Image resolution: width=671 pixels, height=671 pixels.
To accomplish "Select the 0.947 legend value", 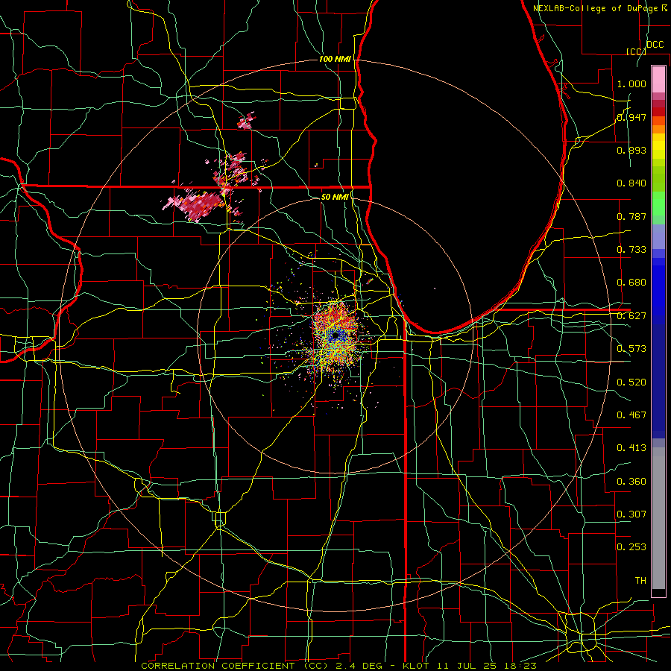I will point(631,117).
